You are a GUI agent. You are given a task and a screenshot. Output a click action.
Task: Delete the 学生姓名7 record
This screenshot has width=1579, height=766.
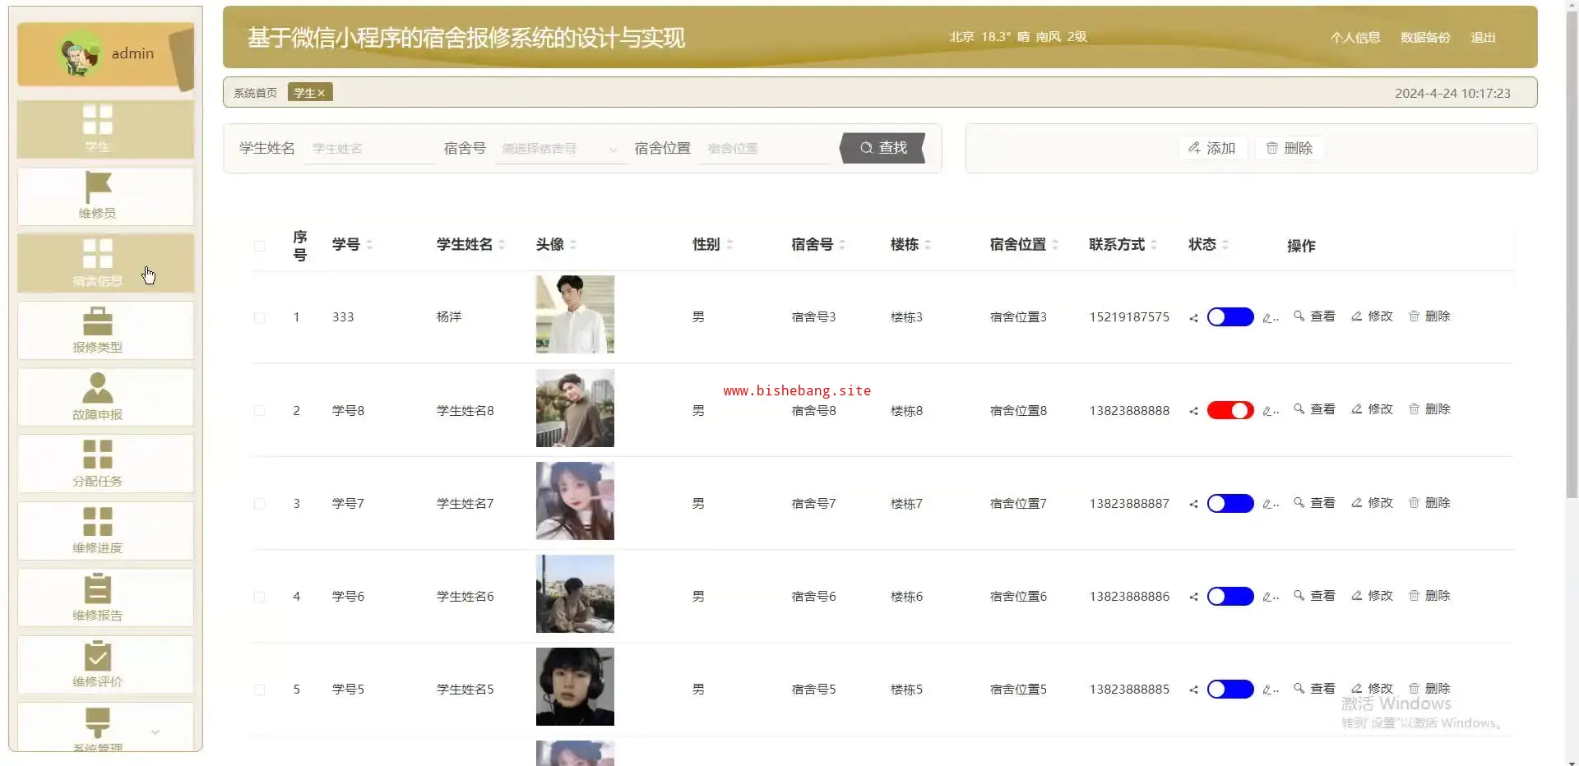point(1429,503)
